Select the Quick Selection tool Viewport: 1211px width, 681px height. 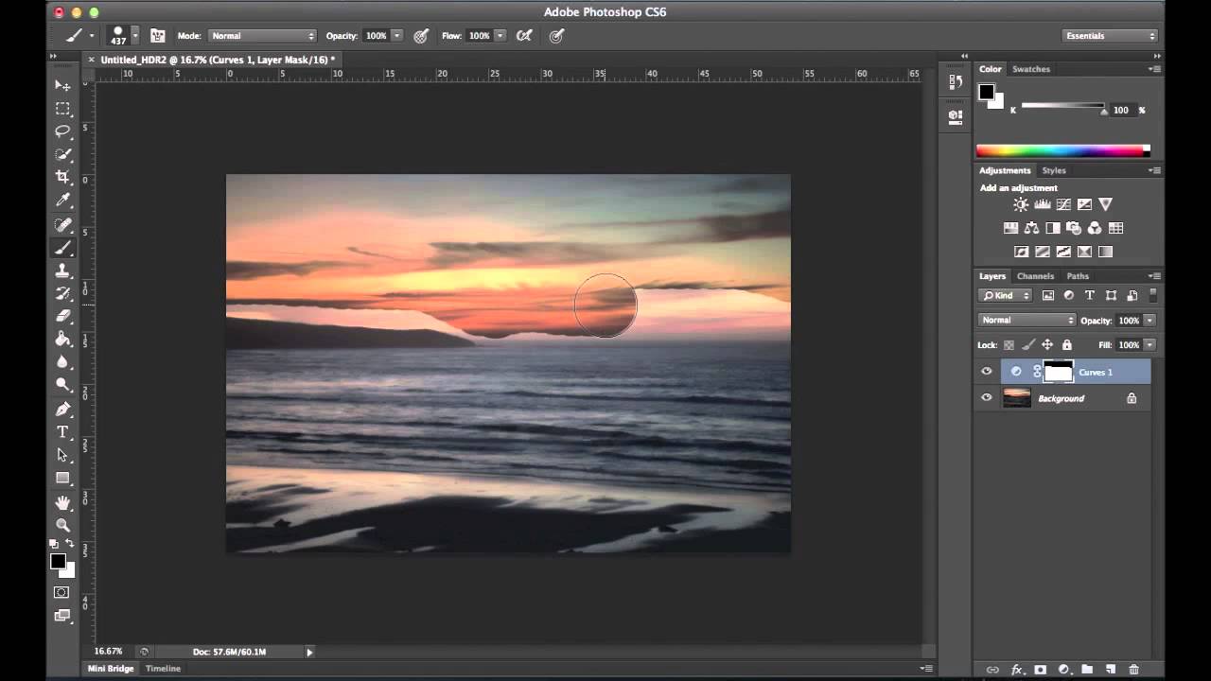coord(62,154)
